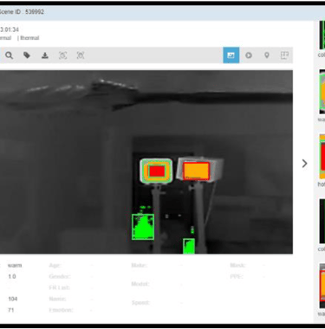Select the second greyed scan-frame icon

pos(81,55)
